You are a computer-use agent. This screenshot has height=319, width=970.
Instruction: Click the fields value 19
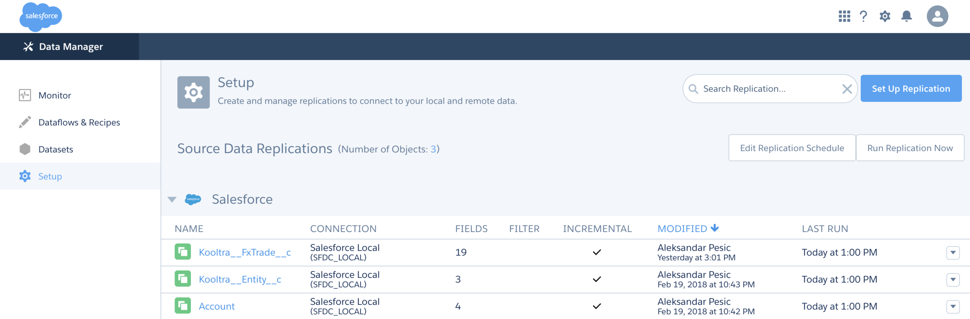[461, 252]
